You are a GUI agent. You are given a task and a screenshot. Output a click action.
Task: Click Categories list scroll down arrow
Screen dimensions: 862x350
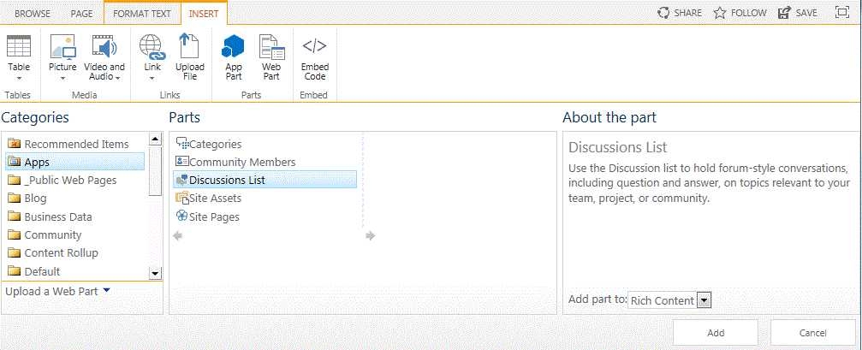coord(155,273)
